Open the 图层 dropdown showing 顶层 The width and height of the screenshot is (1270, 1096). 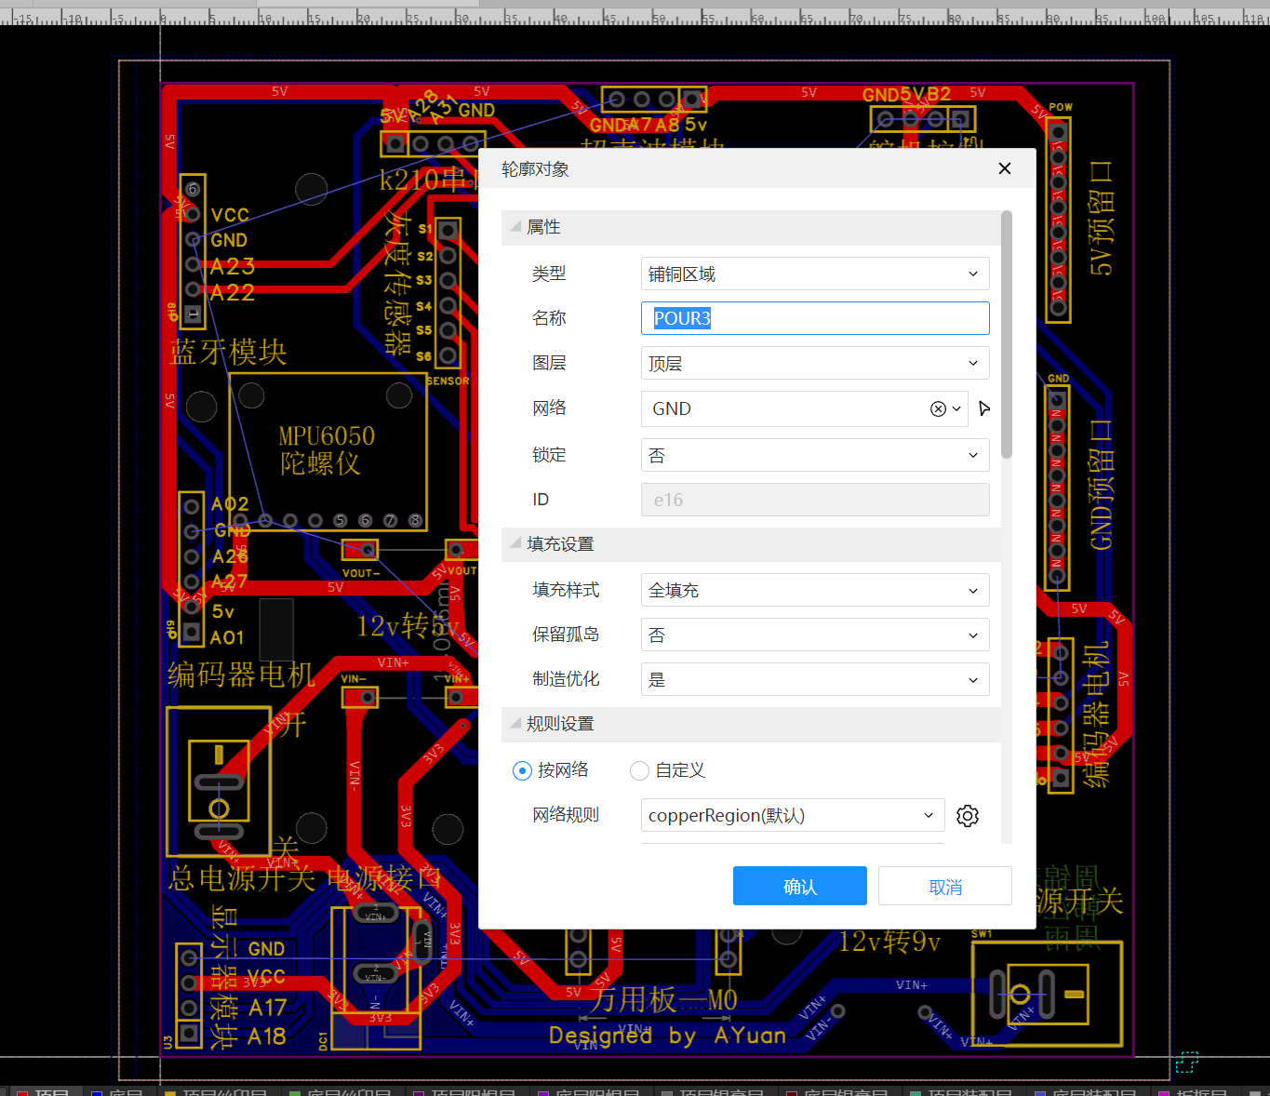click(x=814, y=364)
